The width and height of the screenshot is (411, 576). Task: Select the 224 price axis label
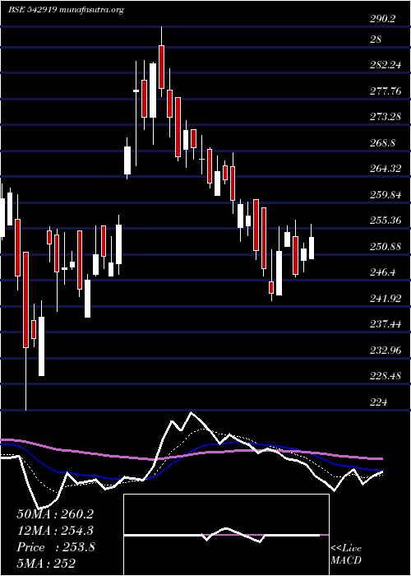pos(378,402)
